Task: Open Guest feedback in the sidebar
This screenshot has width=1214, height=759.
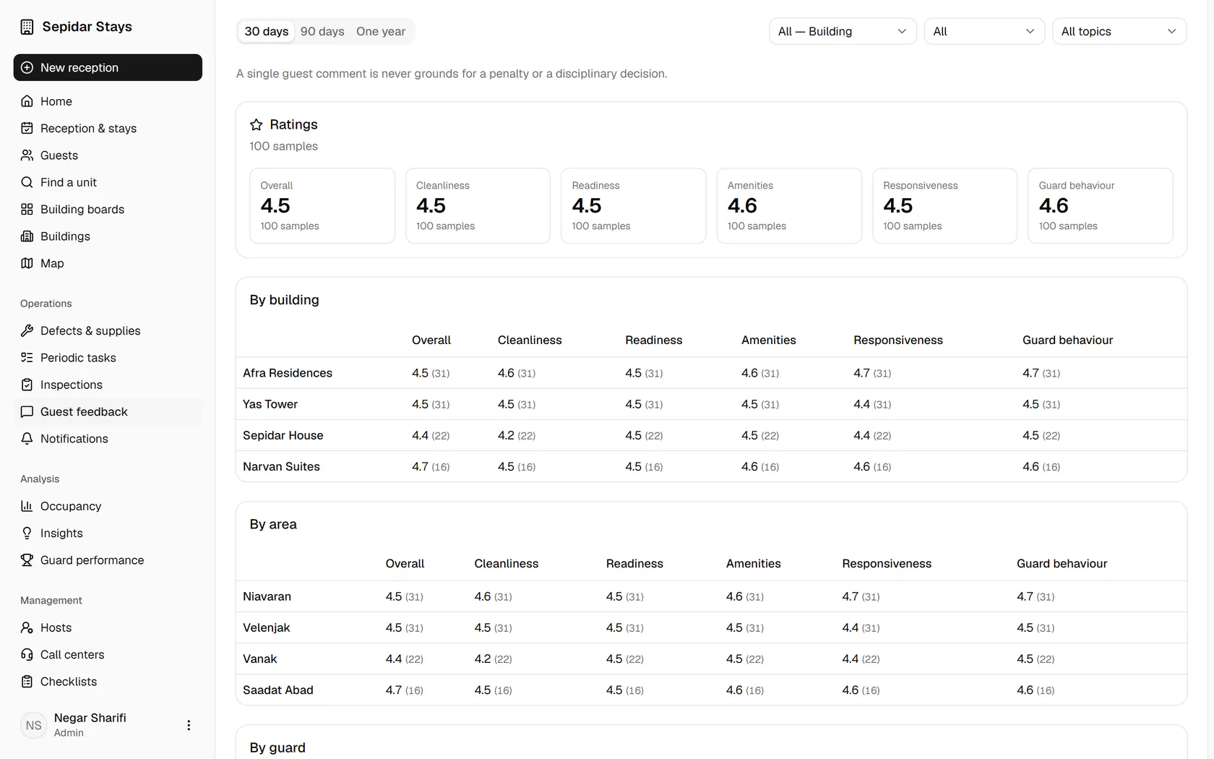Action: coord(108,411)
